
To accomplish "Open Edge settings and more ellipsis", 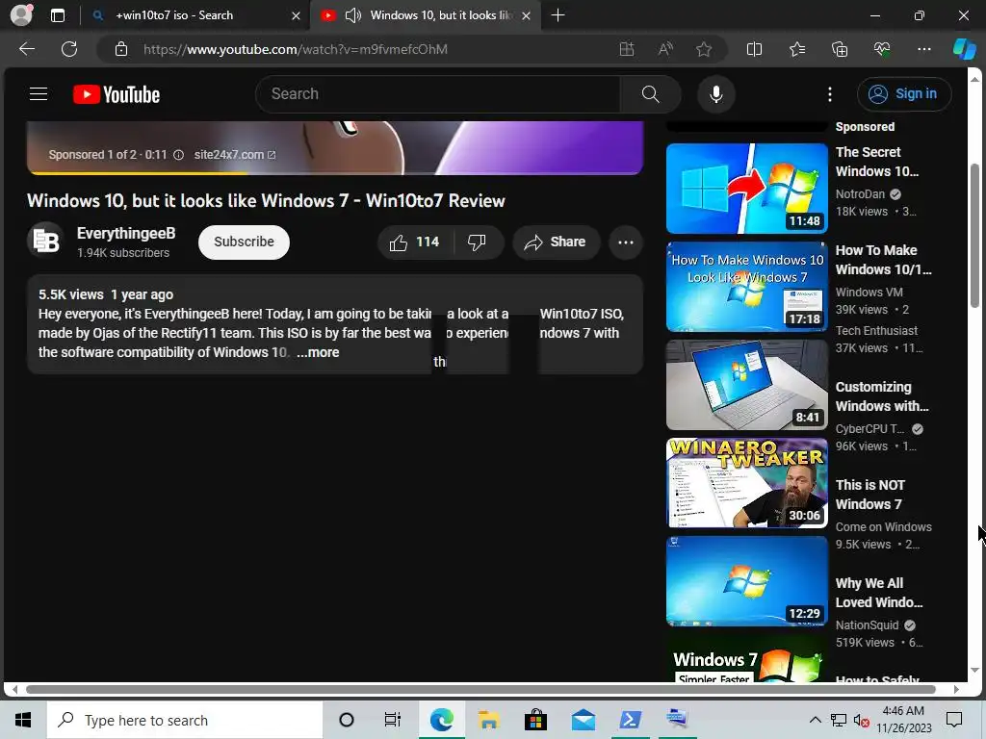I will tap(923, 49).
